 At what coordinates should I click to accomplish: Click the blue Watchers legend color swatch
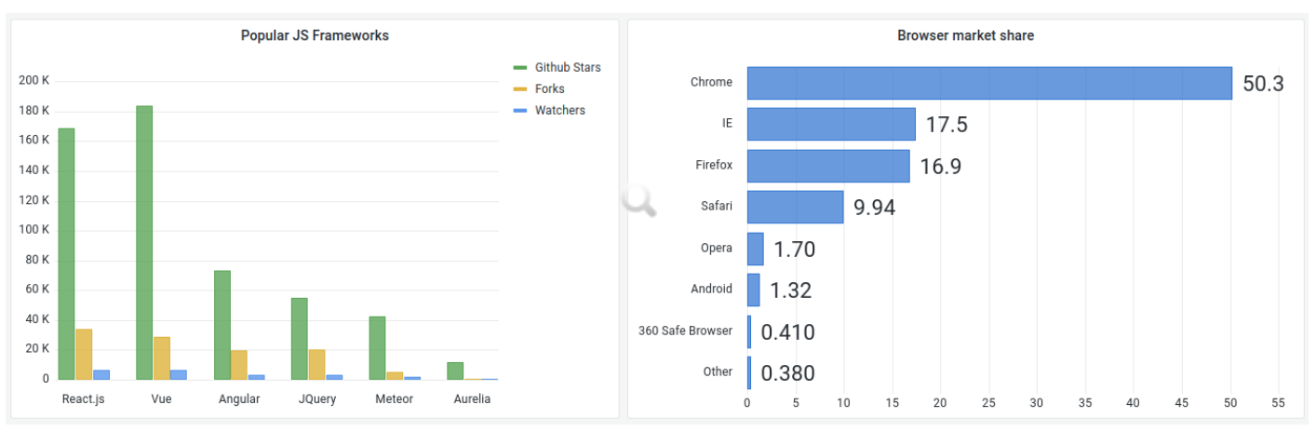[520, 111]
